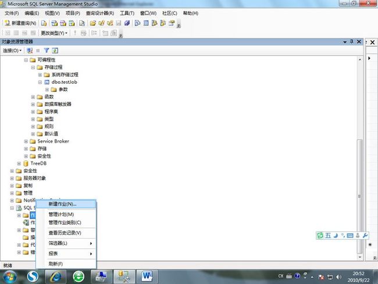378x284 pixels.
Task: Open Internet Explorer from the taskbar
Action: [56, 276]
